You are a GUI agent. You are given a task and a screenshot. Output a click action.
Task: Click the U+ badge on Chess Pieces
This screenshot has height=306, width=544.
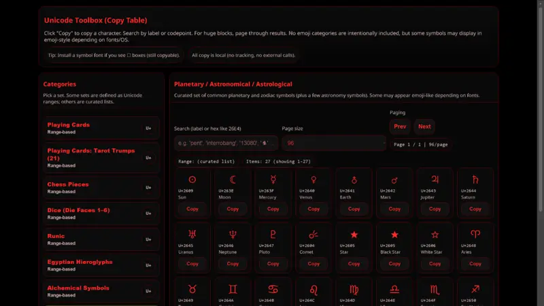tap(148, 188)
